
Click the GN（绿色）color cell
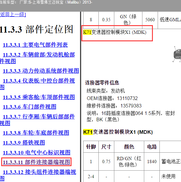[x=128, y=20]
